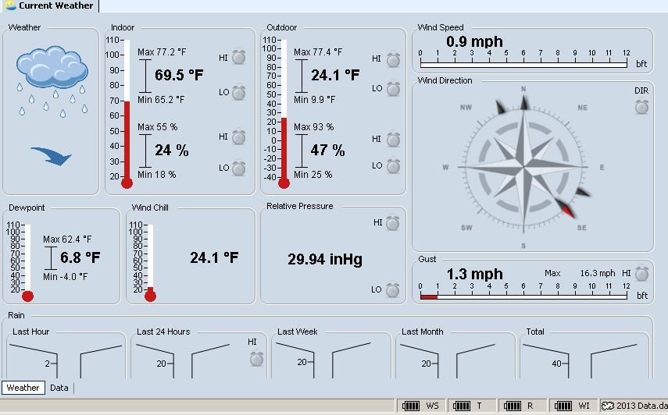This screenshot has height=415, width=668.
Task: Switch to the Data tab
Action: point(59,388)
